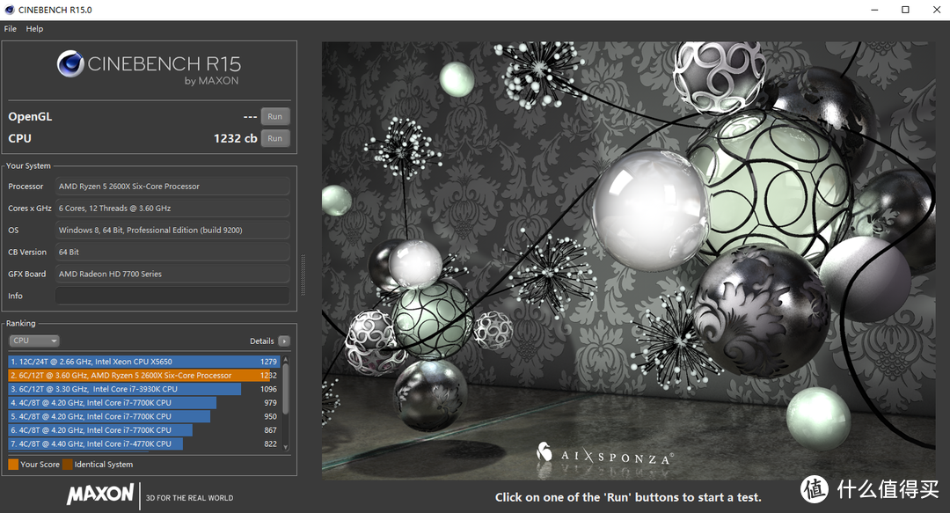Screen dimensions: 950x513
Task: Run the OpenGL benchmark
Action: tap(275, 116)
